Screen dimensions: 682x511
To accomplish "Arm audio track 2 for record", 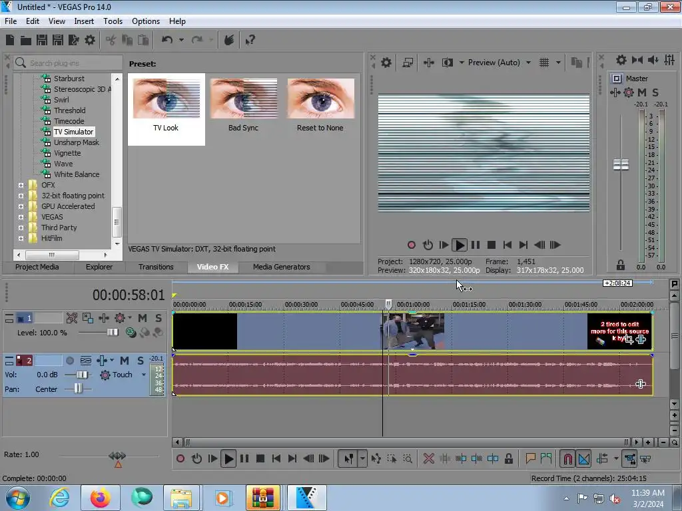I will 69,361.
